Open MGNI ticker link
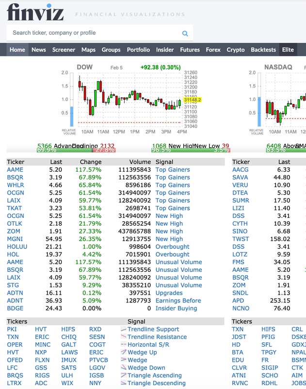The image size is (306, 389). coord(15,239)
